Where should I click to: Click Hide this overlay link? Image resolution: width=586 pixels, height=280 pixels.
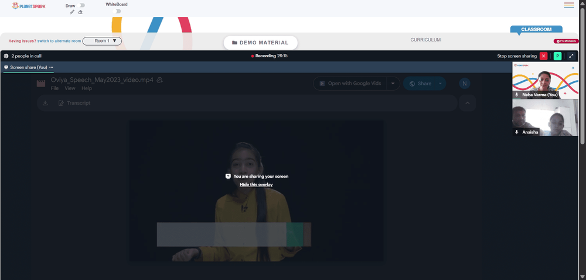[256, 185]
